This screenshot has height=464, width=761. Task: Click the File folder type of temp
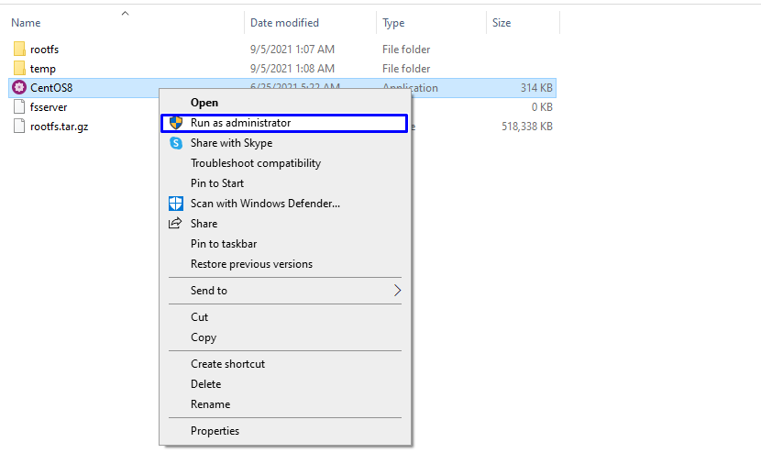tap(406, 69)
